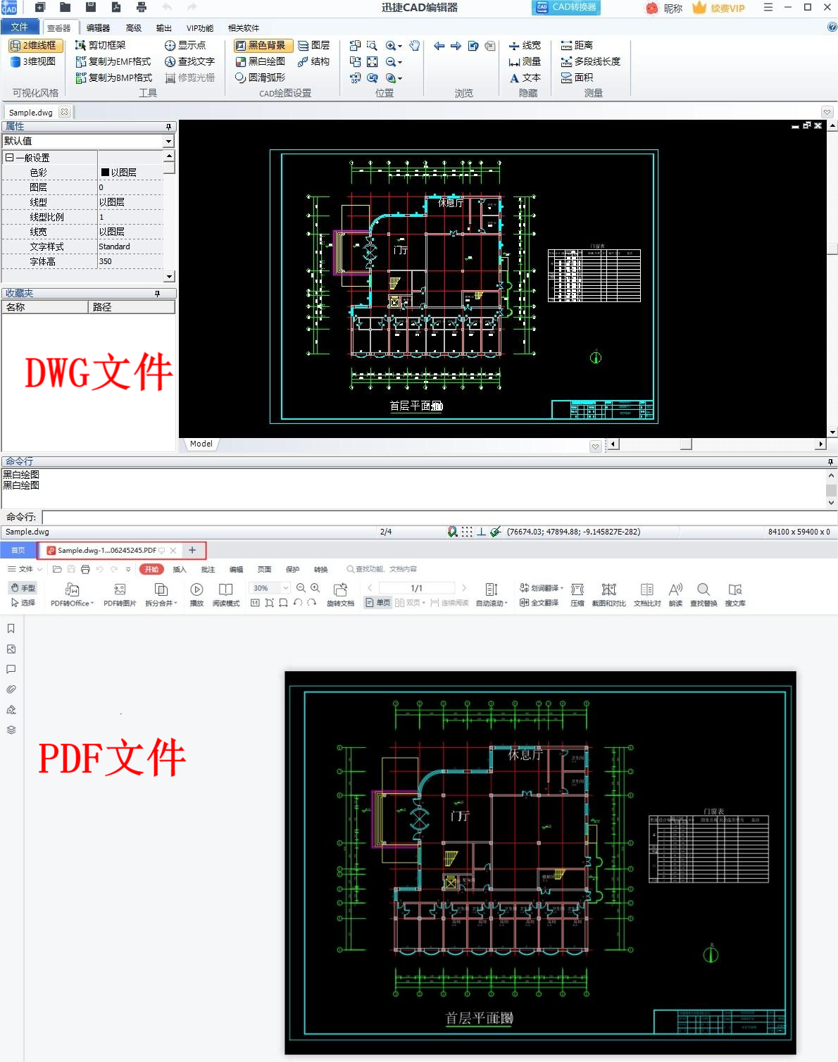Open the CAD转换器 tool
Viewport: 838px width, 1062px height.
click(x=565, y=8)
